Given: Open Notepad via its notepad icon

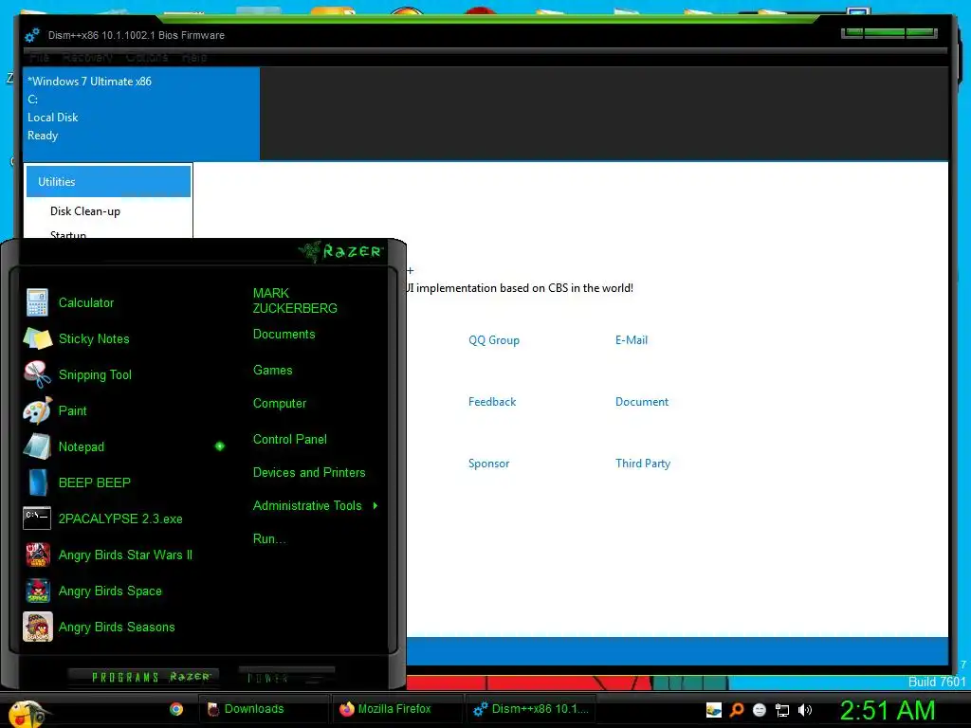Looking at the screenshot, I should 37,446.
